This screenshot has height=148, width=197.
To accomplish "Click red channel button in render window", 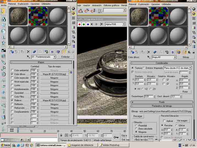I will coord(79,24).
